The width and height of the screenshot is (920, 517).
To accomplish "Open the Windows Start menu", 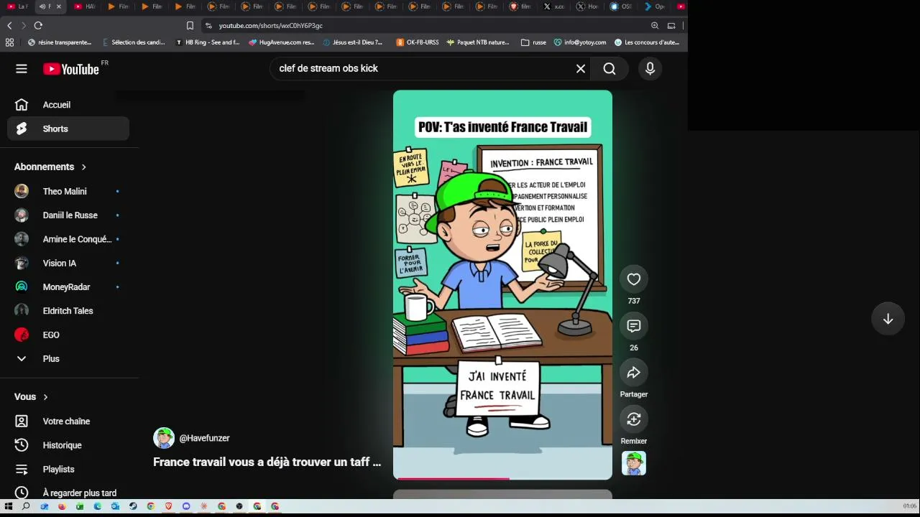I will [9, 506].
